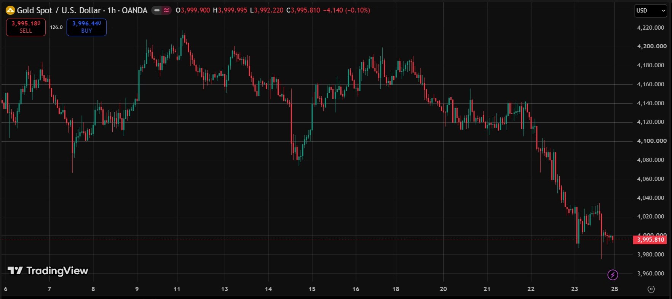Click date 25 on the time axis

coord(615,289)
